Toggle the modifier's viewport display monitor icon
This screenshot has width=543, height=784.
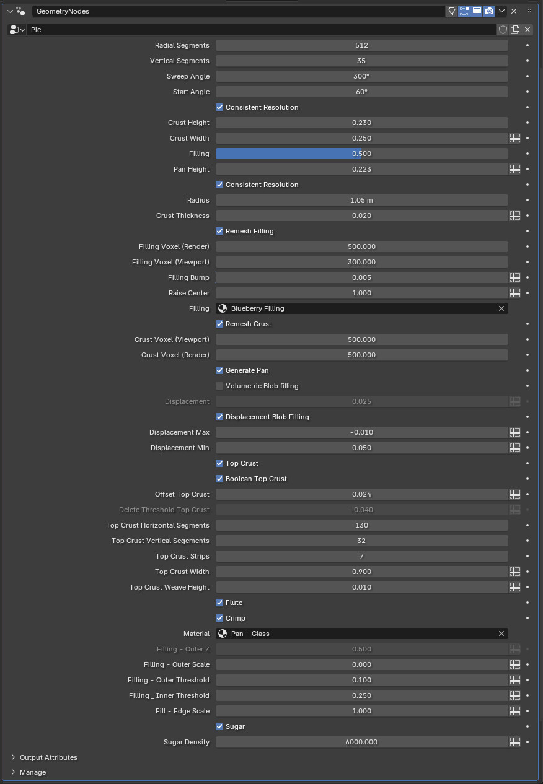(477, 11)
